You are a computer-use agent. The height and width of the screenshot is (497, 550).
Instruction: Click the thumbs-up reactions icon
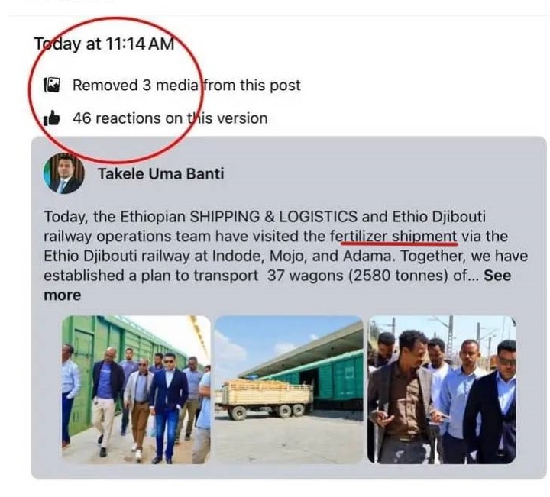click(52, 118)
